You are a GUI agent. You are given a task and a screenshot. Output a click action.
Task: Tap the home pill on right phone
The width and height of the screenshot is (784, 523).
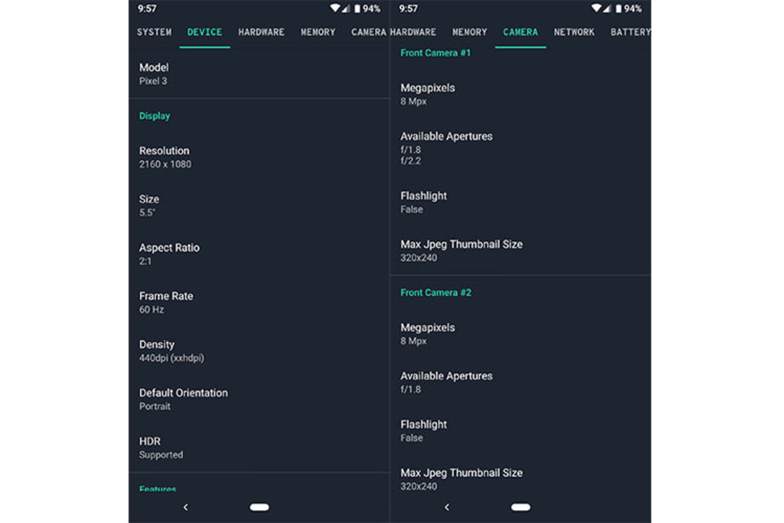coord(521,507)
